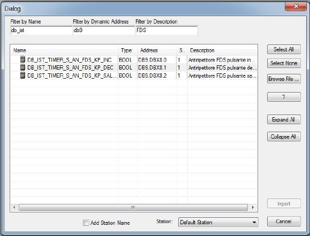
Task: Sort by the Description column header
Action: (x=222, y=50)
